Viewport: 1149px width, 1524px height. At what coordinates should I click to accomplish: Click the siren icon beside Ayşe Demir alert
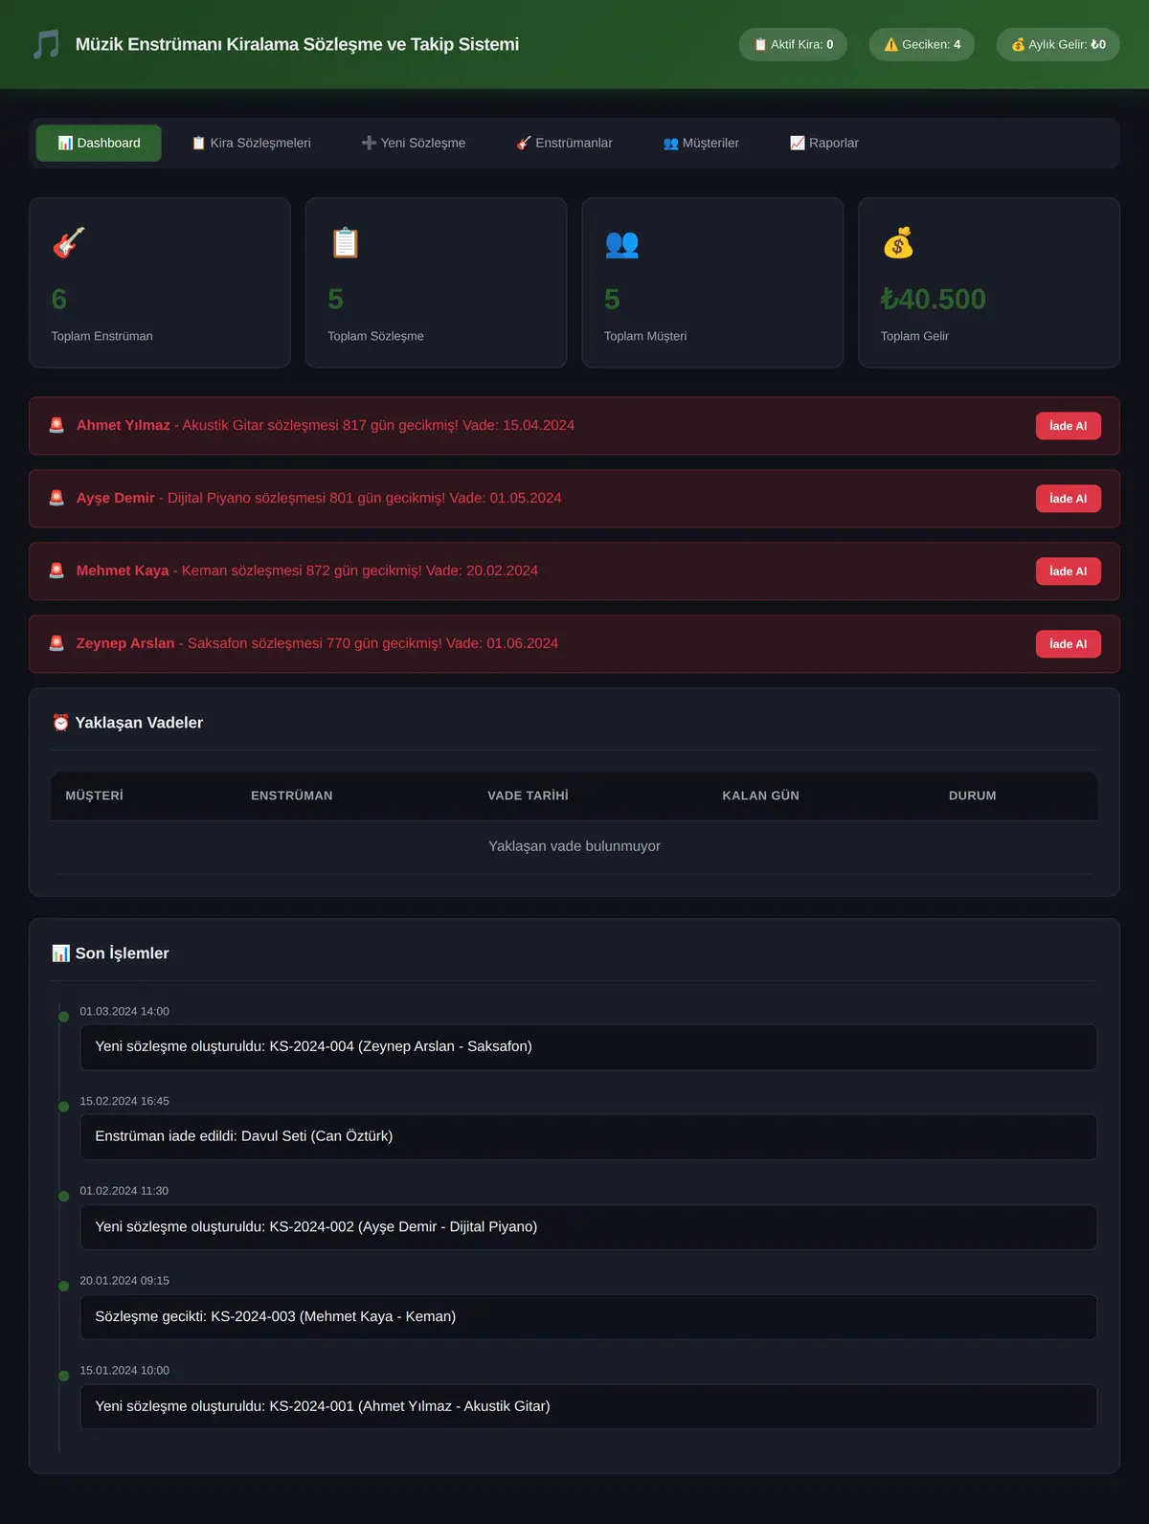(x=56, y=498)
